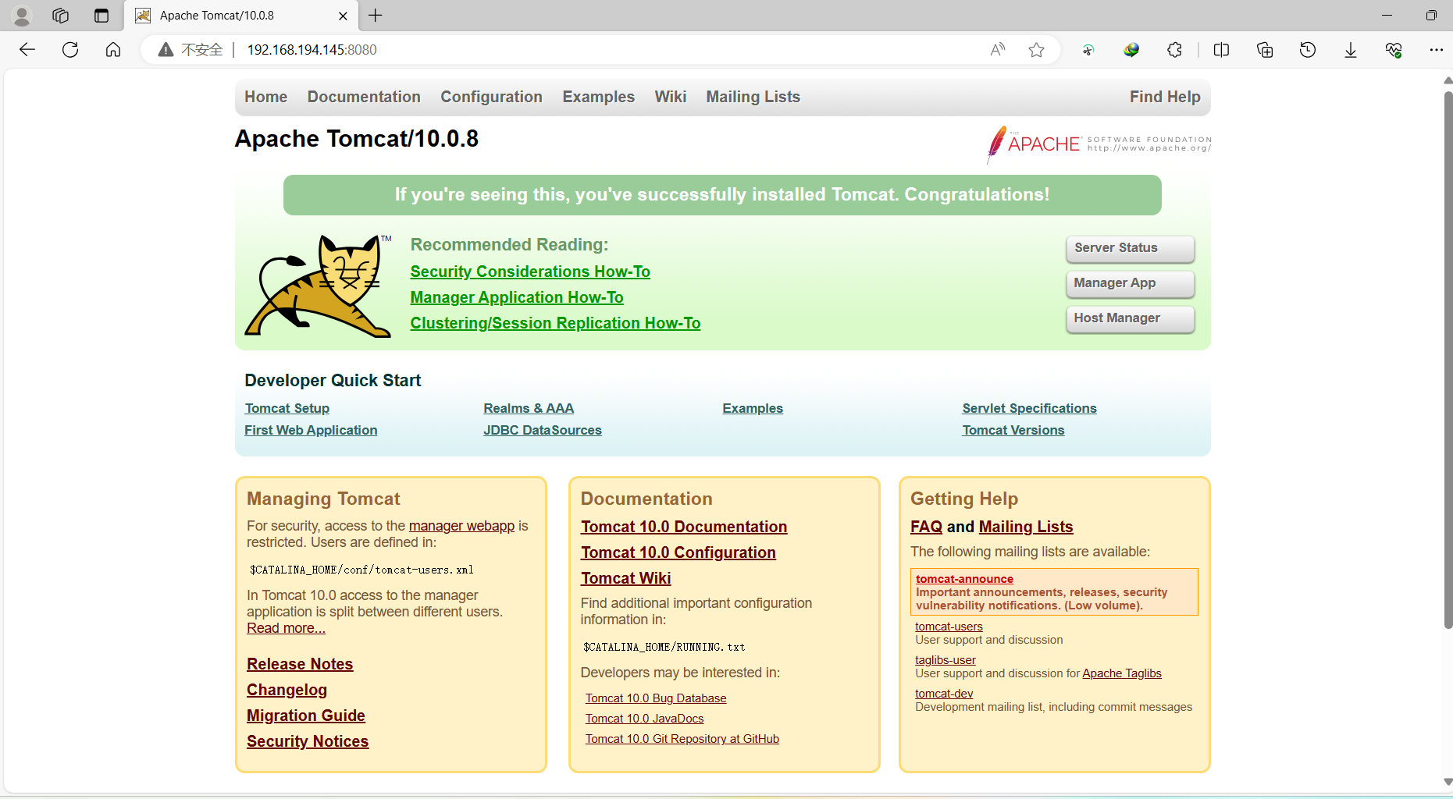This screenshot has width=1453, height=799.
Task: Open the JDBC DataSources link
Action: click(543, 430)
